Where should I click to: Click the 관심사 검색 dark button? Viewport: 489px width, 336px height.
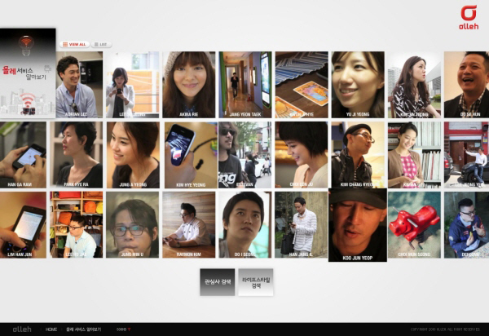coord(218,282)
